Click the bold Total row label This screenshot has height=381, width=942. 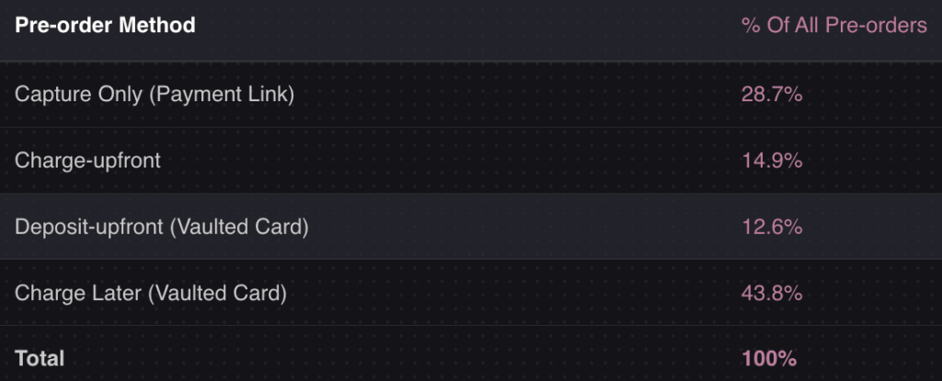coord(40,358)
